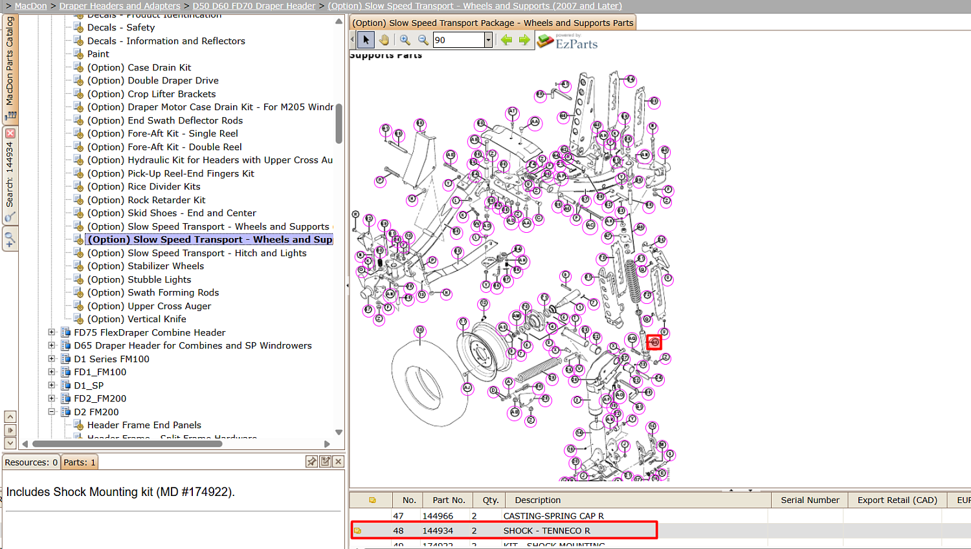Open (Option) Rock Retarder Kit
Image resolution: width=971 pixels, height=549 pixels.
tap(146, 200)
